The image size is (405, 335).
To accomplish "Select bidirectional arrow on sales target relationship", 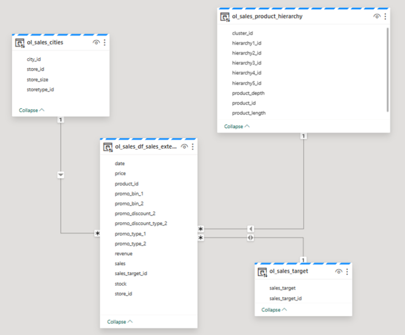I will [250, 238].
